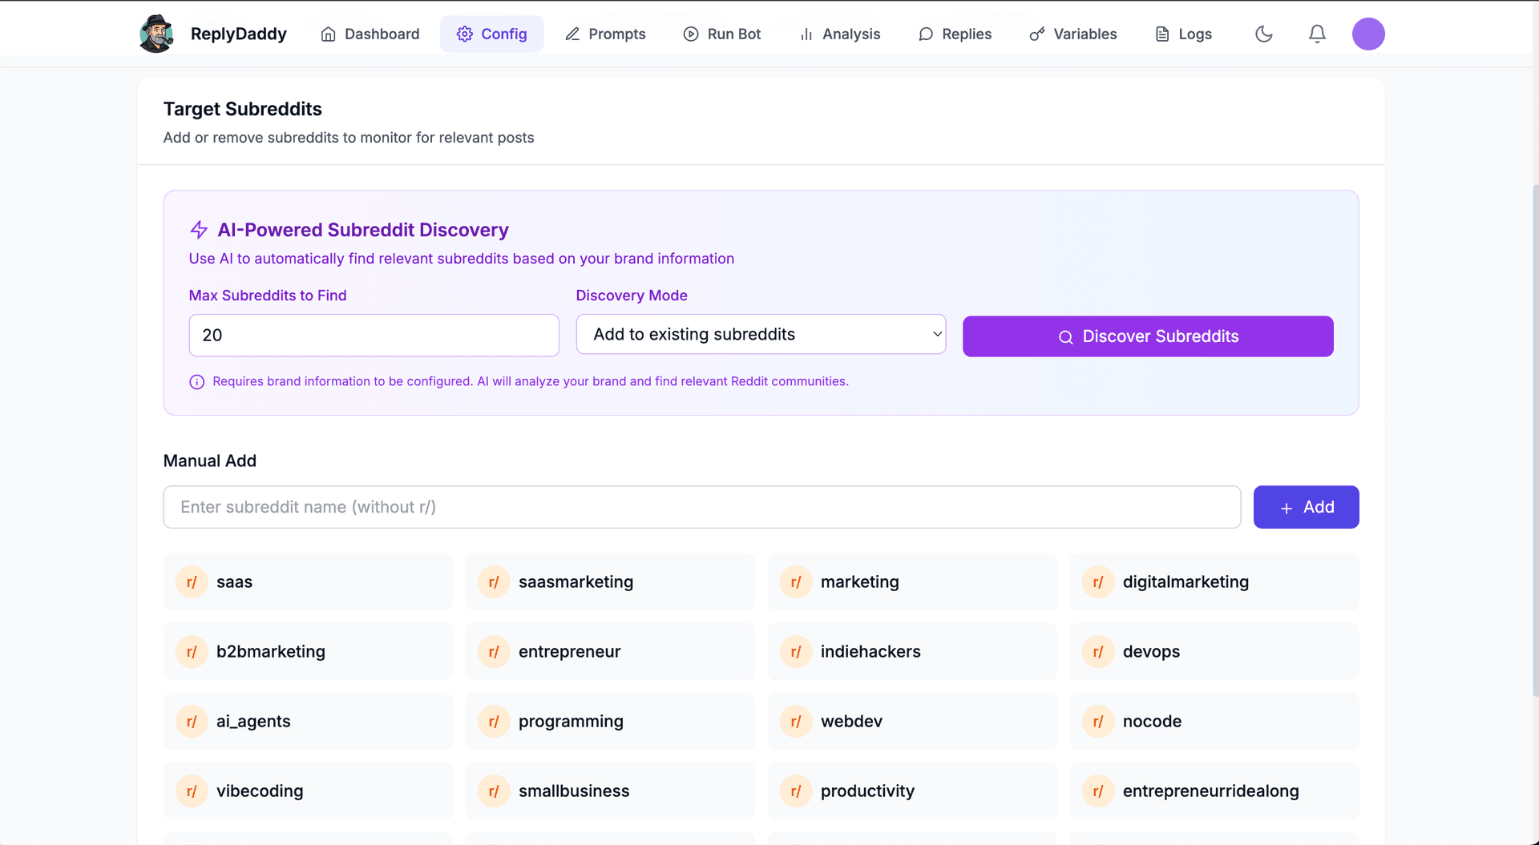Click the webdev subreddit name
This screenshot has width=1539, height=845.
point(851,722)
